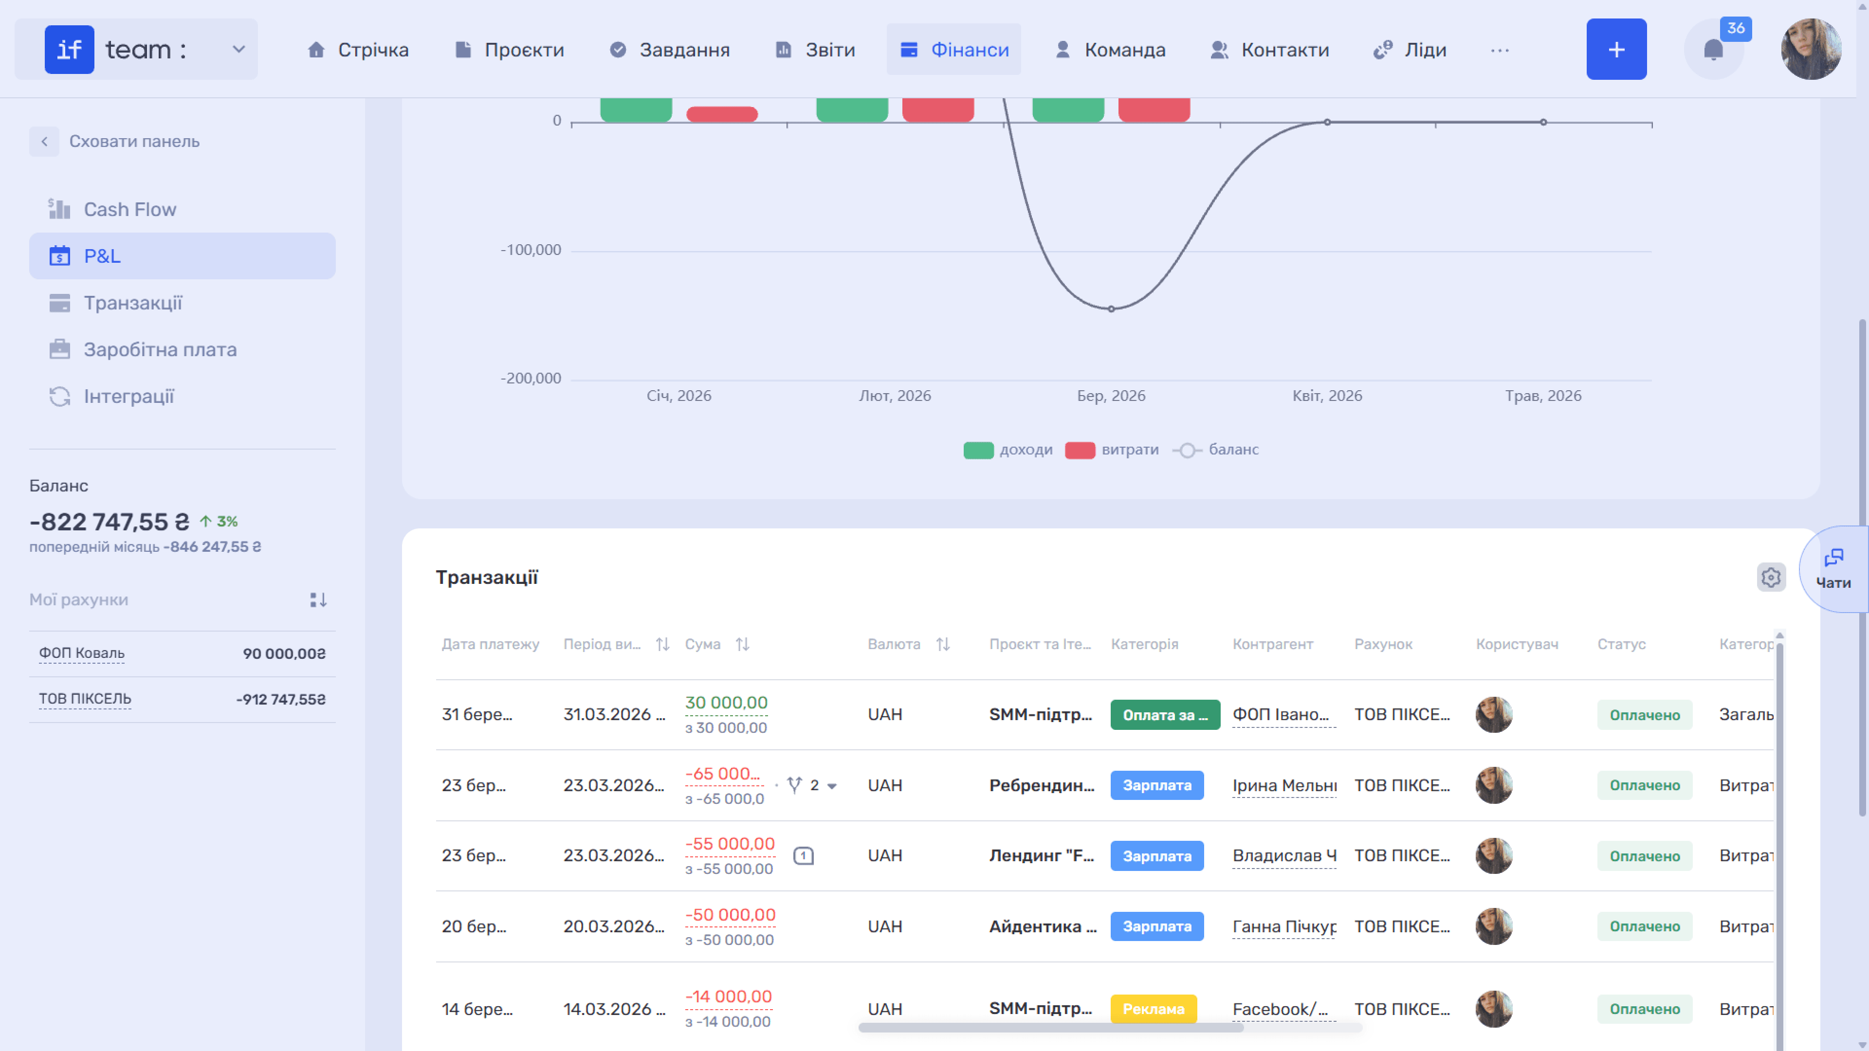1869x1051 pixels.
Task: Open ФОП Коваль account link
Action: (81, 653)
